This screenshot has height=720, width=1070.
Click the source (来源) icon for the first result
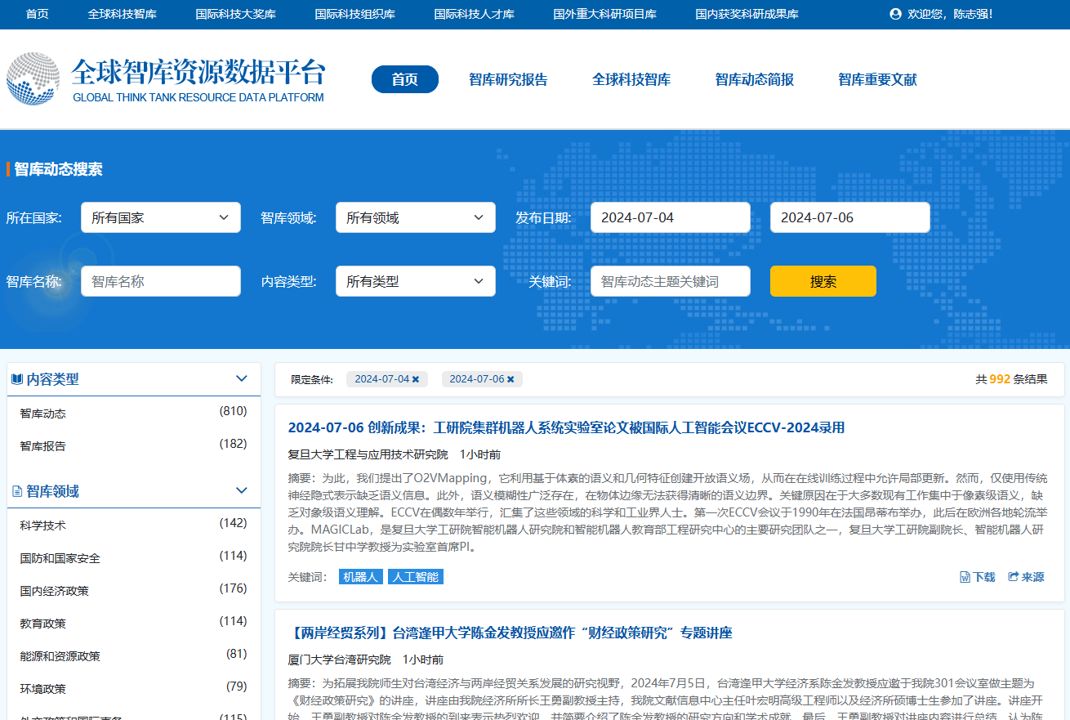coord(1014,577)
